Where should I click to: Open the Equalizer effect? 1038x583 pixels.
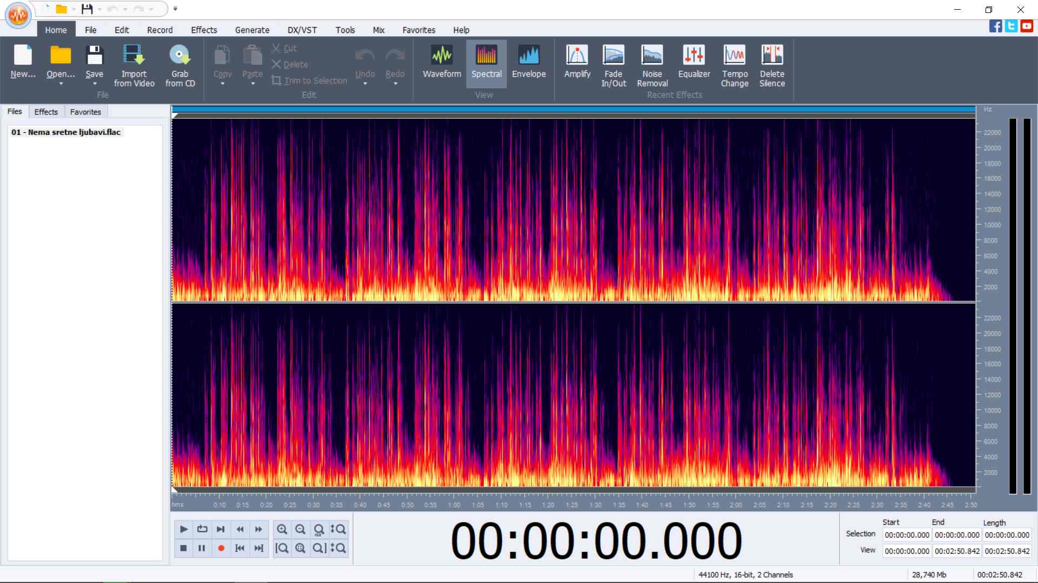coord(694,62)
